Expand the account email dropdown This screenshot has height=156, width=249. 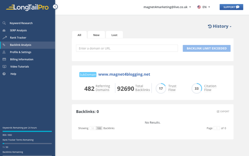click(x=167, y=7)
